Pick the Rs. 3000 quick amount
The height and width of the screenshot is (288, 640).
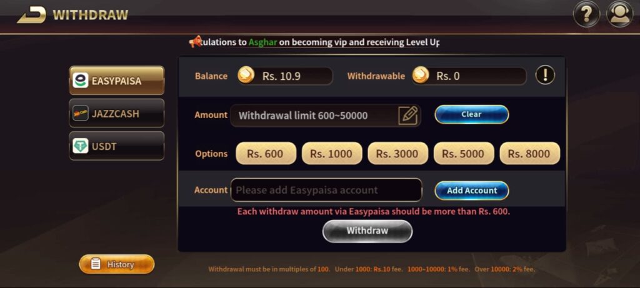coord(398,154)
